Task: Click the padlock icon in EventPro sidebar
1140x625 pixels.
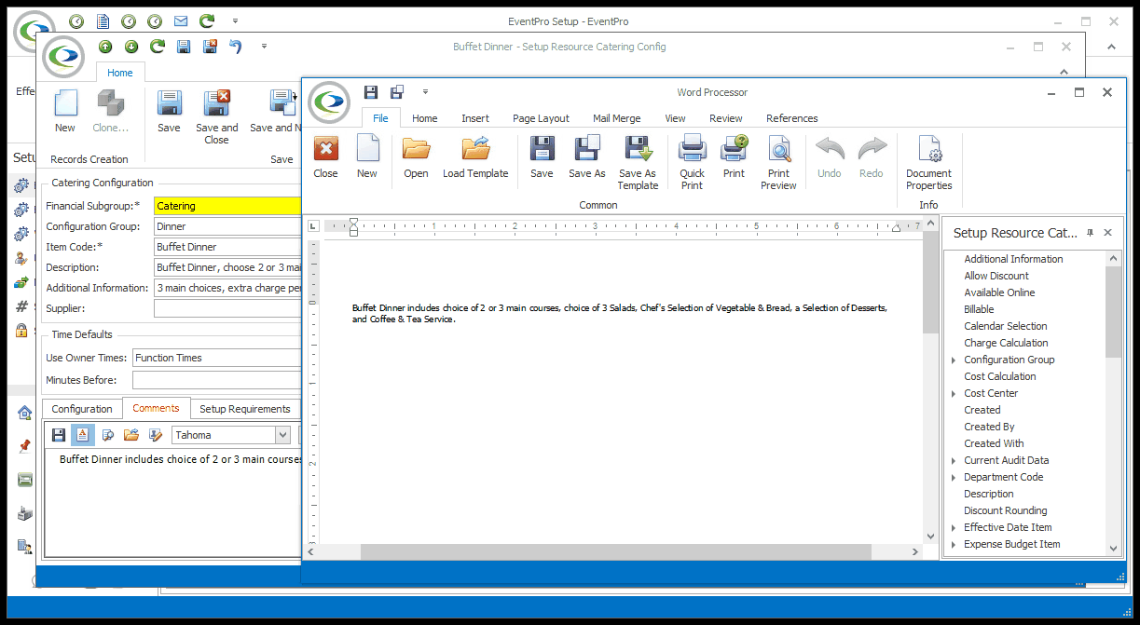Action: coord(22,330)
